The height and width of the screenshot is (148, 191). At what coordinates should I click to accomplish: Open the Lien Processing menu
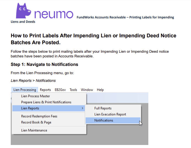(x=25, y=90)
